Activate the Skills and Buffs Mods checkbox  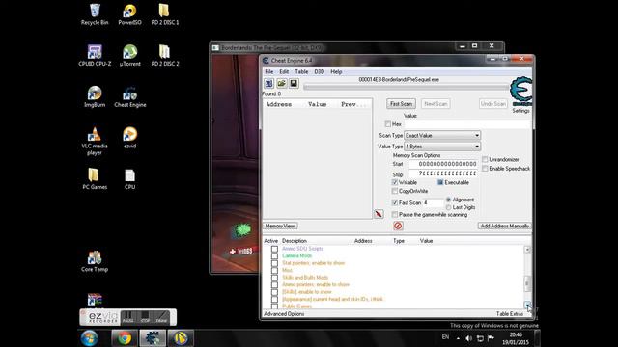[x=274, y=278]
